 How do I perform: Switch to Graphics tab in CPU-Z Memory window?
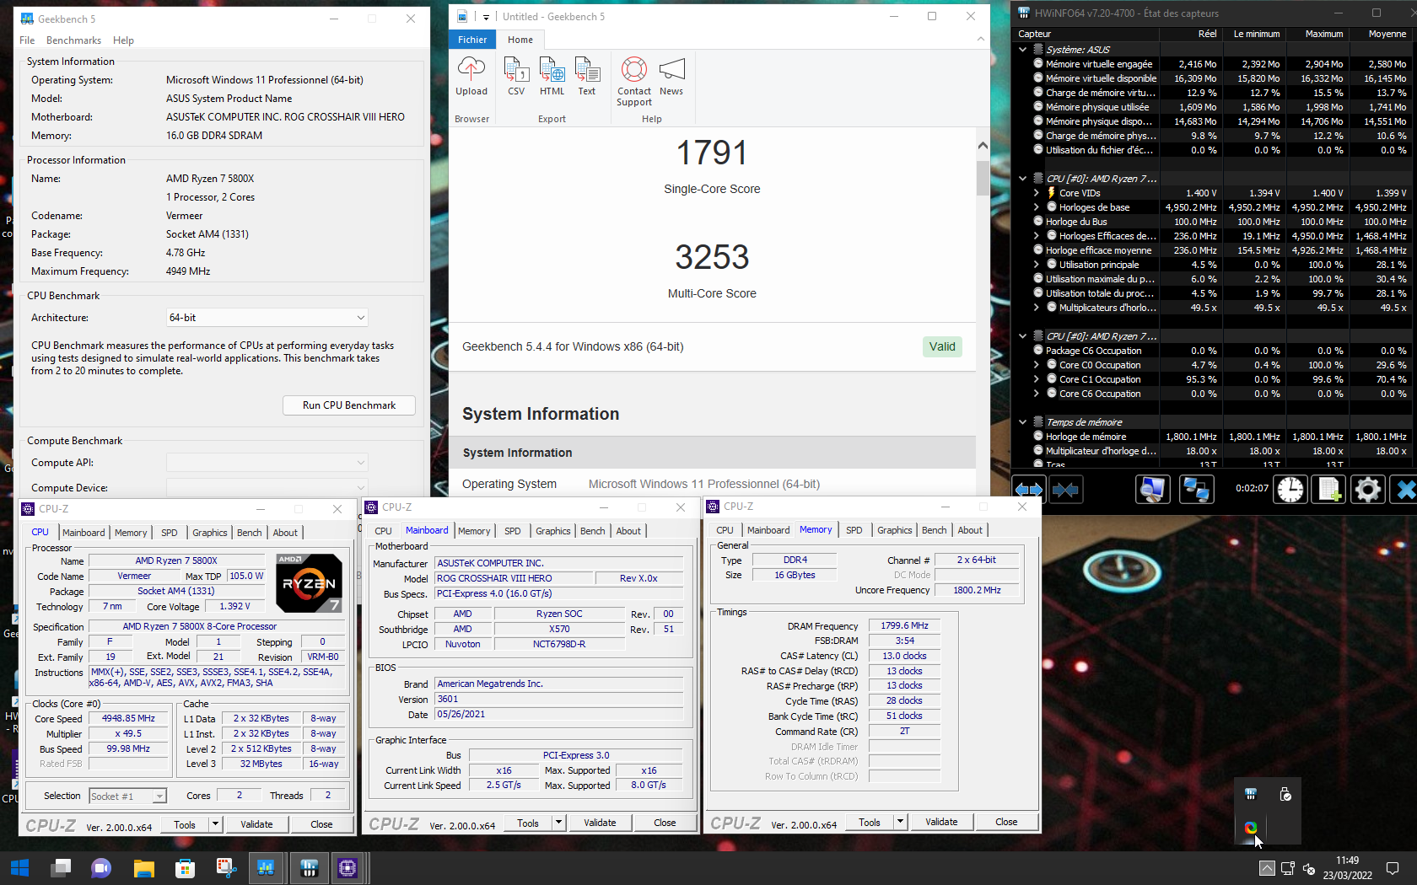[894, 530]
